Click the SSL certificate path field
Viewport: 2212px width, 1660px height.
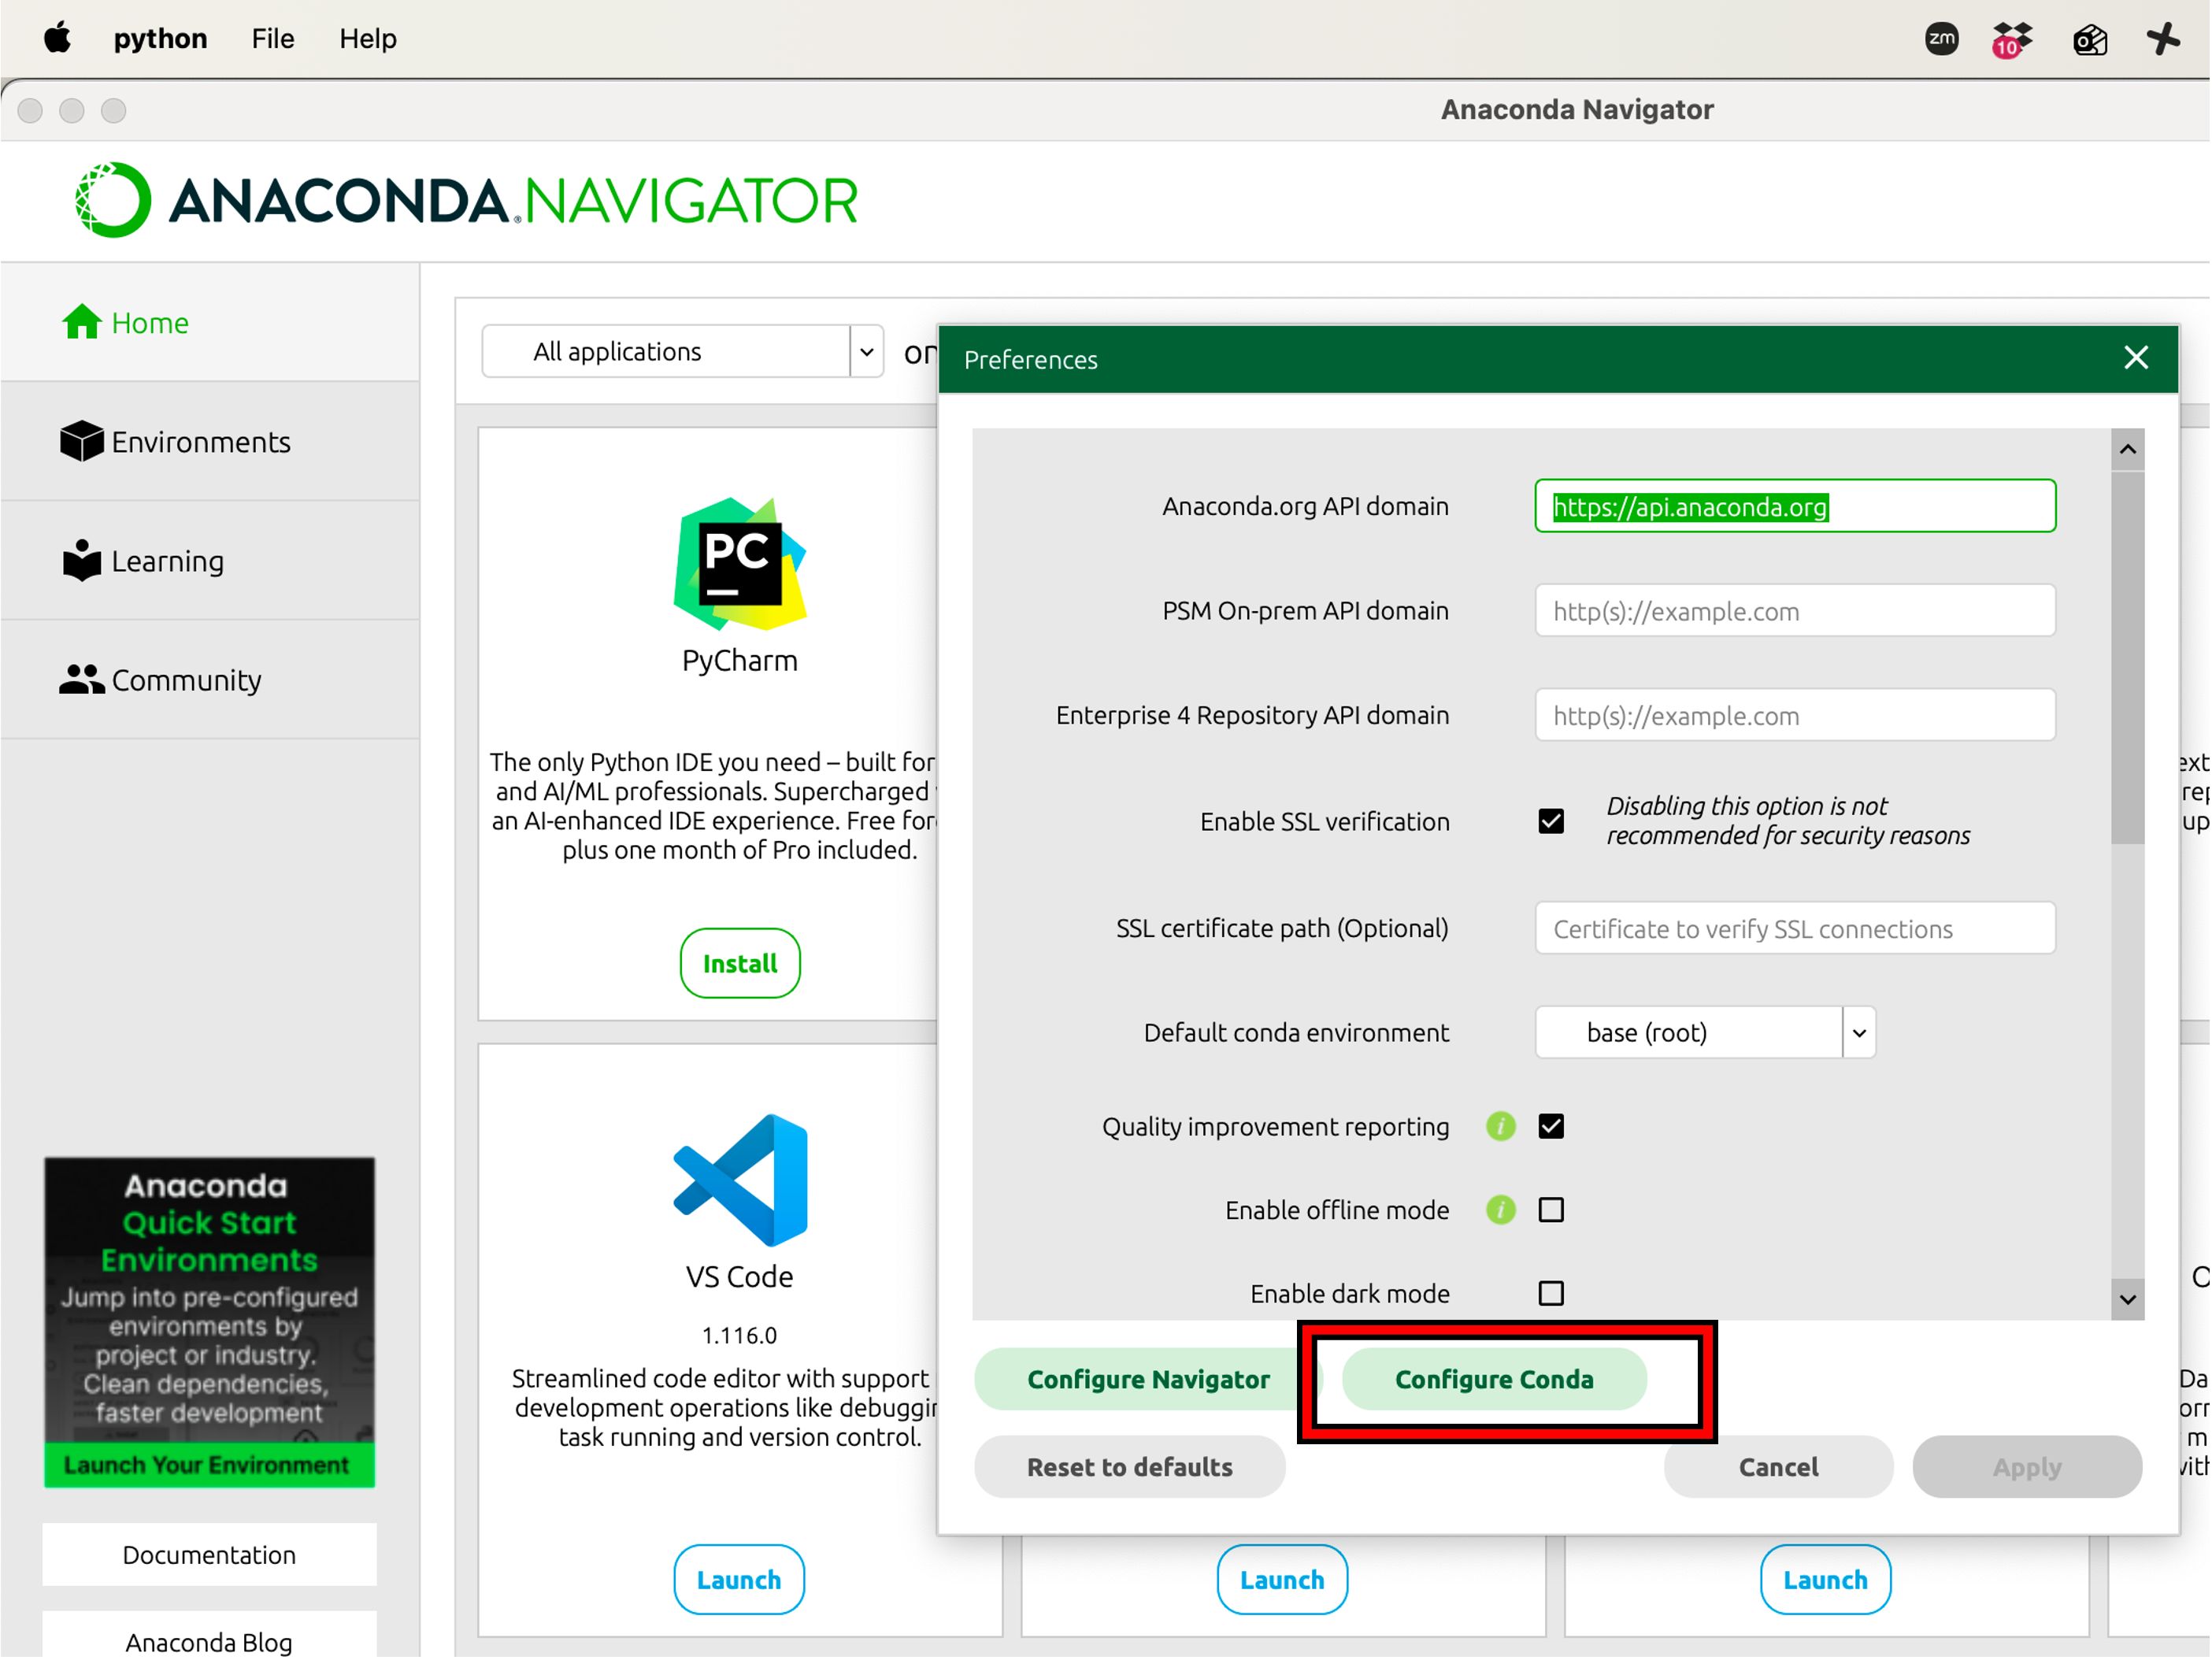pos(1796,929)
